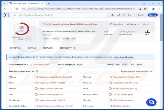Open the Community tab
164x110 pixels.
point(67,48)
